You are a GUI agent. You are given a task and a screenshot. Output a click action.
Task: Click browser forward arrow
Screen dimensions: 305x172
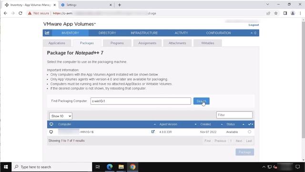(13, 13)
